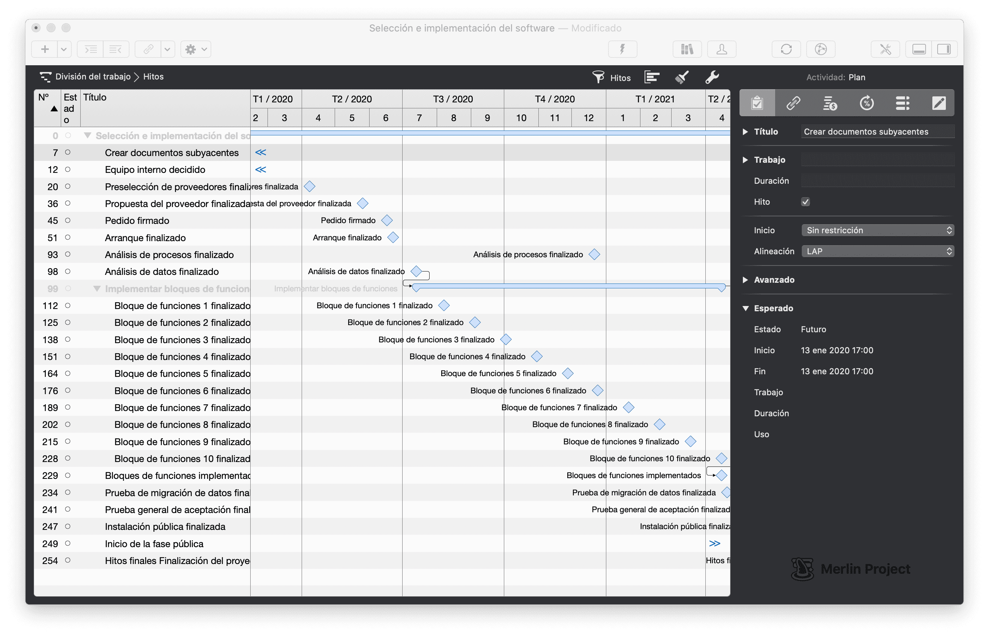This screenshot has width=989, height=636.
Task: Click the brush style icon
Action: (x=682, y=77)
